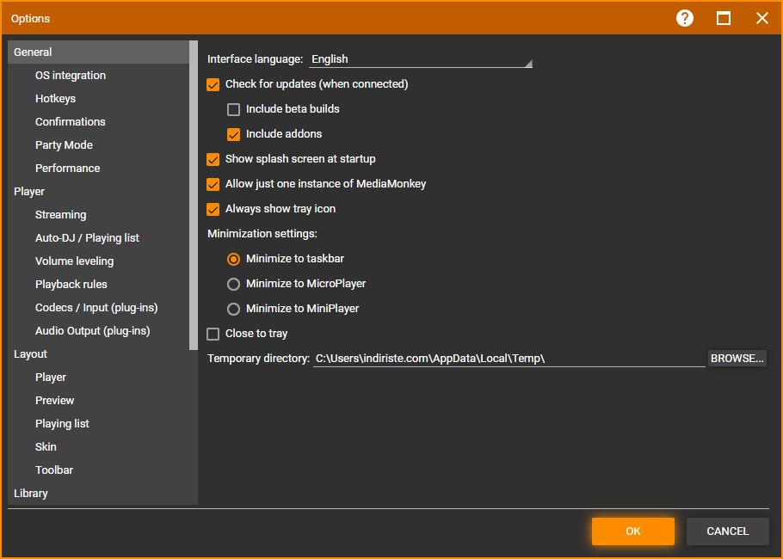Select General in options tree

pyautogui.click(x=99, y=52)
